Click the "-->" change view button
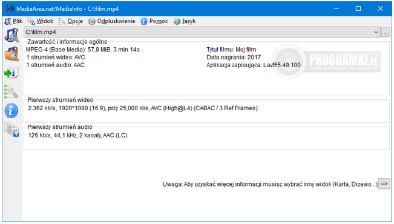Image resolution: width=394 pixels, height=224 pixels. (384, 184)
